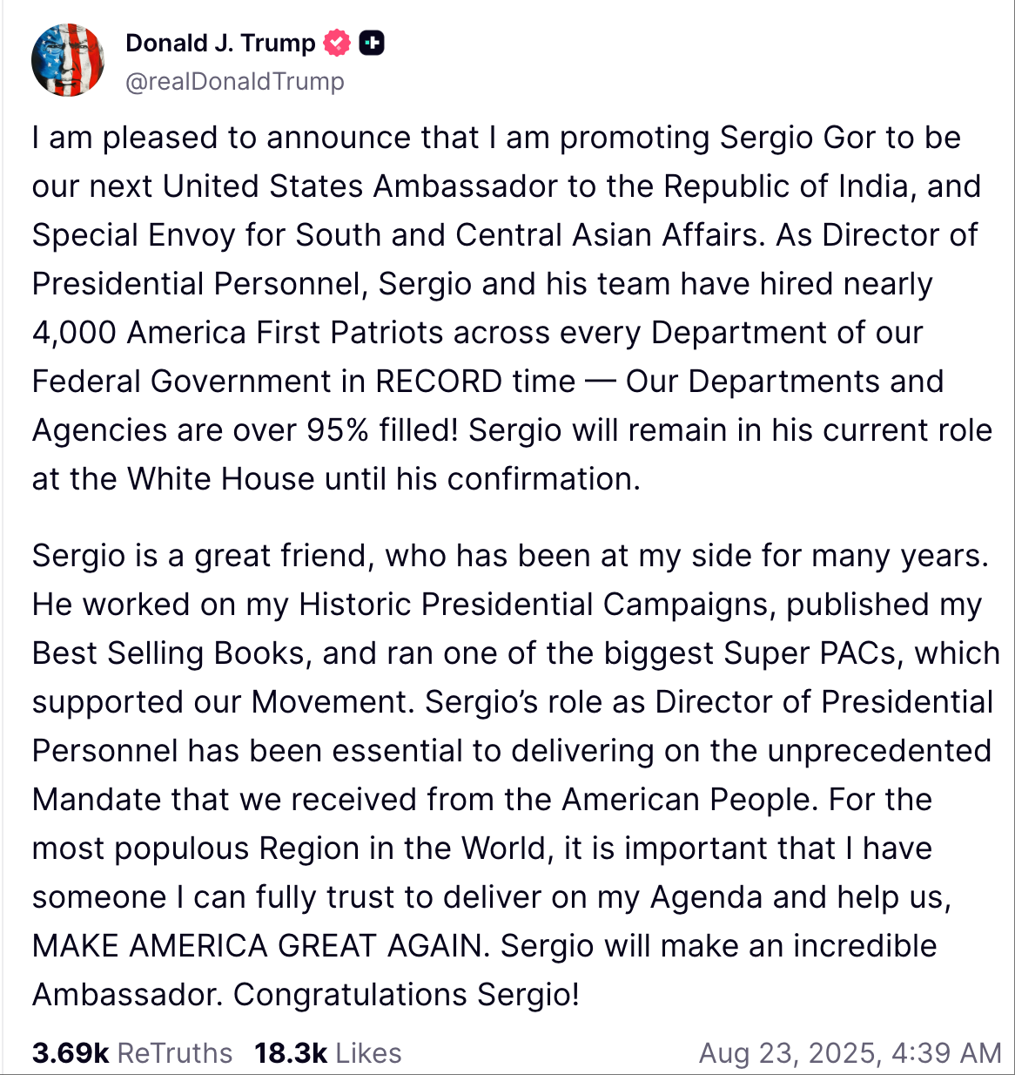Click "MAKE AMERICA GREAT AGAIN" text
The height and width of the screenshot is (1075, 1015).
pos(259,946)
